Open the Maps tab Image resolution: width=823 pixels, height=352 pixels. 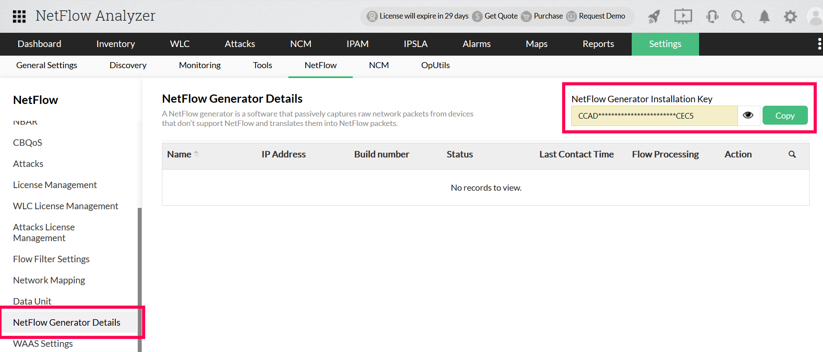[x=537, y=44]
